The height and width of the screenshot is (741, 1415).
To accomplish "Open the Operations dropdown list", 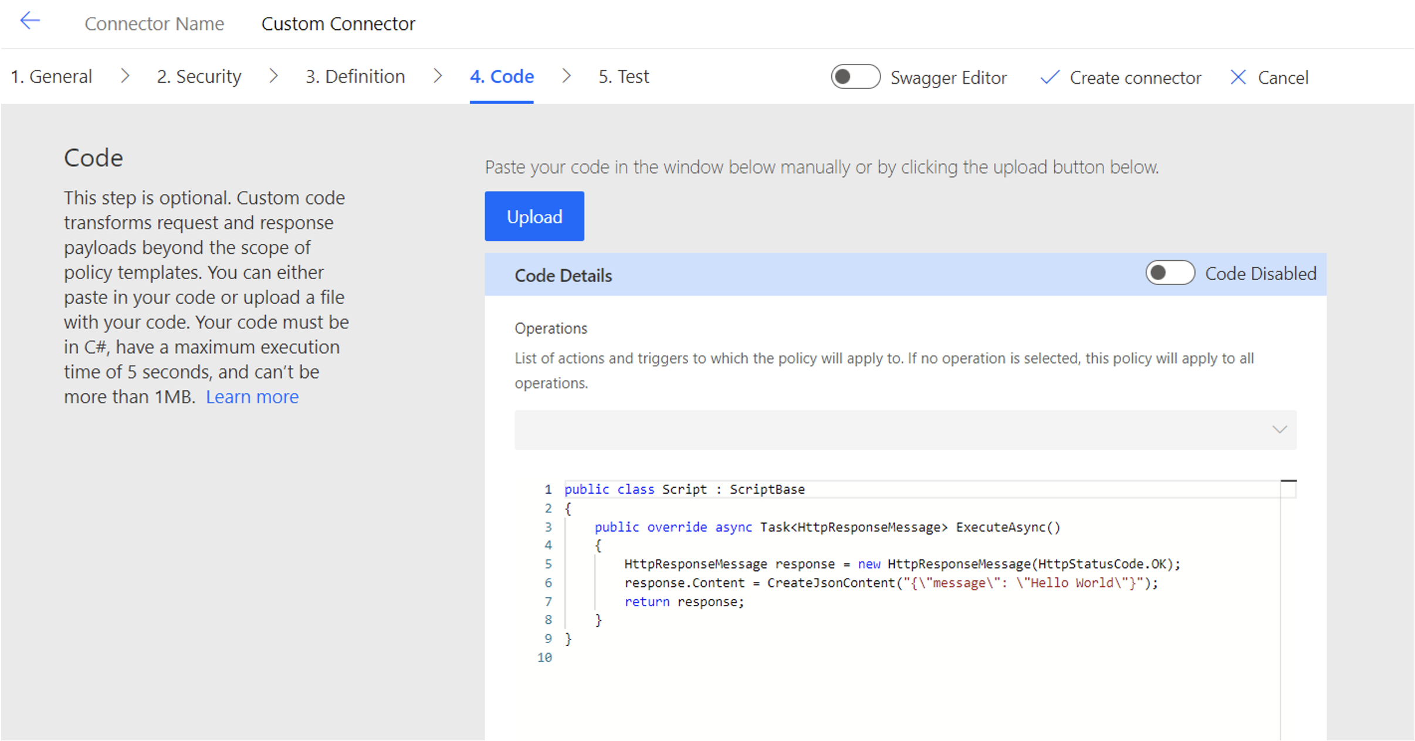I will 905,430.
